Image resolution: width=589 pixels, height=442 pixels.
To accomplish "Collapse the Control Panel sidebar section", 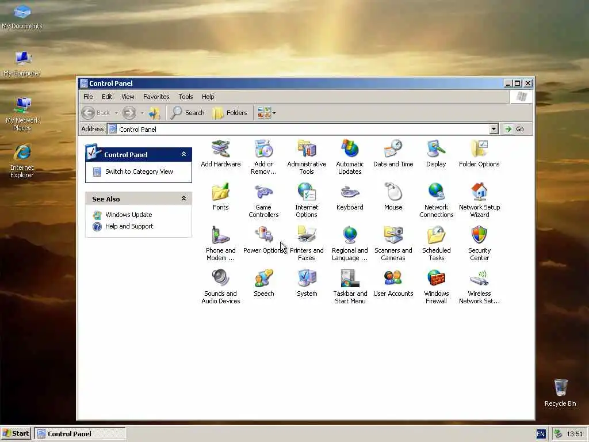I will click(183, 154).
